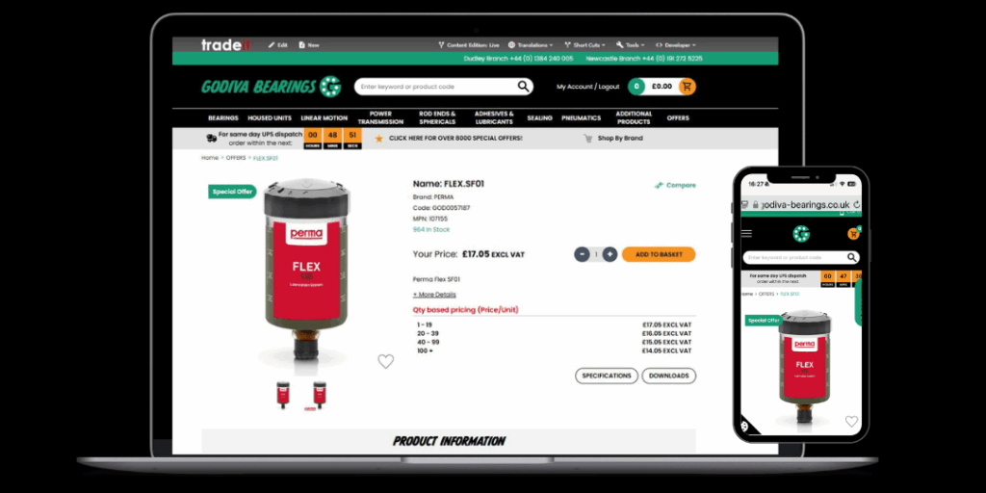This screenshot has width=986, height=493.
Task: Add to wishlist with heart icon on laptop
Action: [x=385, y=361]
